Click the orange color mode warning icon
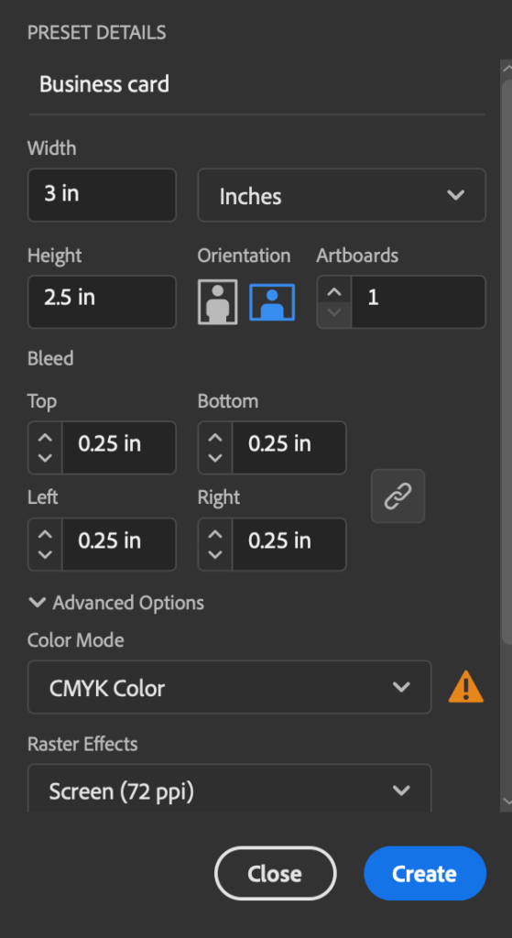Image resolution: width=512 pixels, height=938 pixels. [x=466, y=687]
